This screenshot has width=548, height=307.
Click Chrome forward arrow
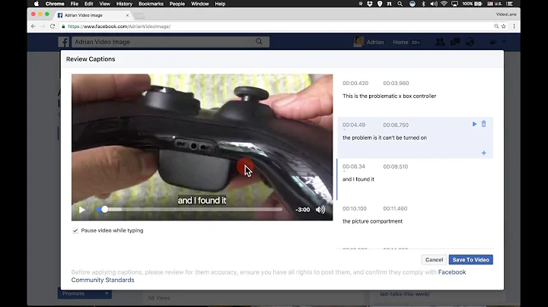tap(43, 26)
